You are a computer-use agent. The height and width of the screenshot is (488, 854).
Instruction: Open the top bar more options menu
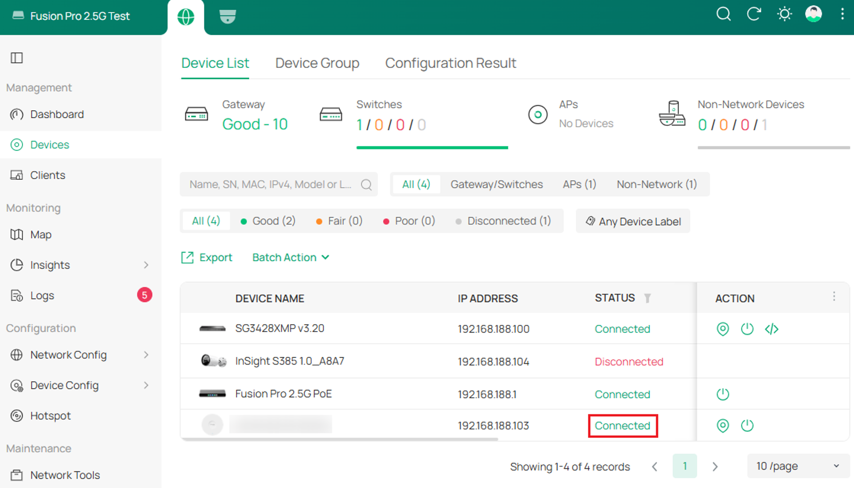[x=842, y=14]
